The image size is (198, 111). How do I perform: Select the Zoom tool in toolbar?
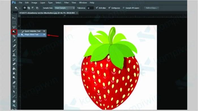(x=14, y=106)
